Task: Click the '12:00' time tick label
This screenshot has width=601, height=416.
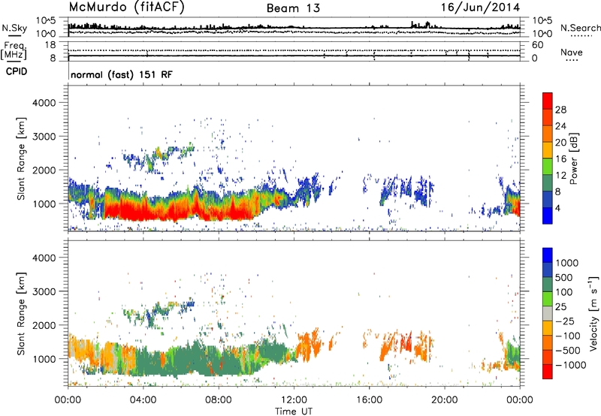Action: pos(294,400)
